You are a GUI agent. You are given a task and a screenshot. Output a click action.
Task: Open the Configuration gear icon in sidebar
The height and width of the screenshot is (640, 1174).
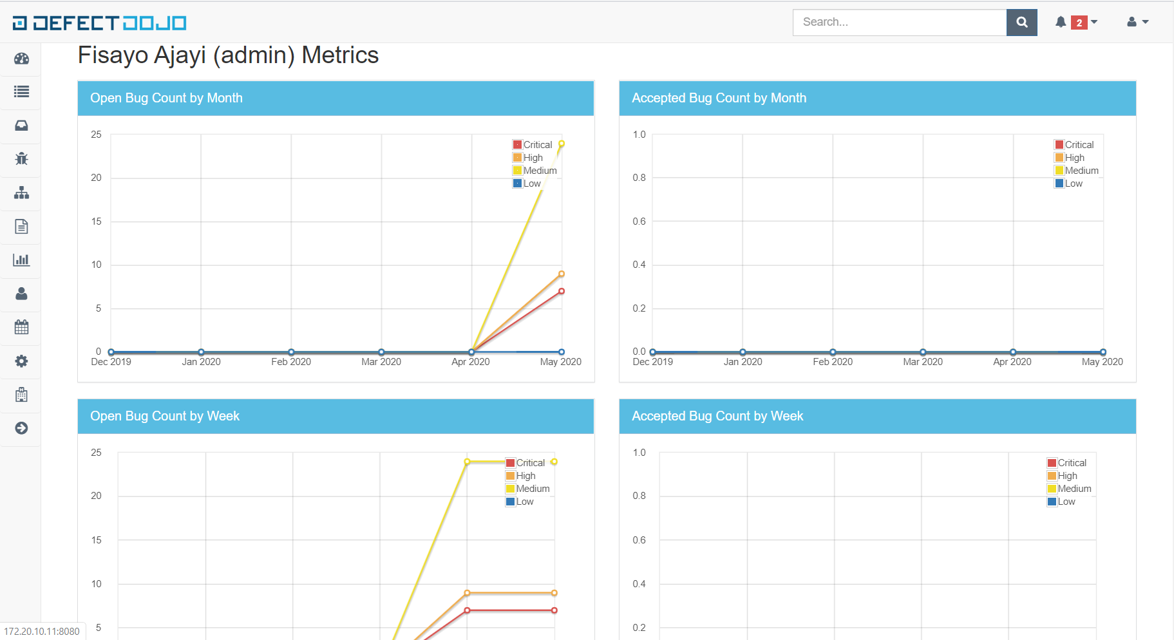[x=21, y=361]
